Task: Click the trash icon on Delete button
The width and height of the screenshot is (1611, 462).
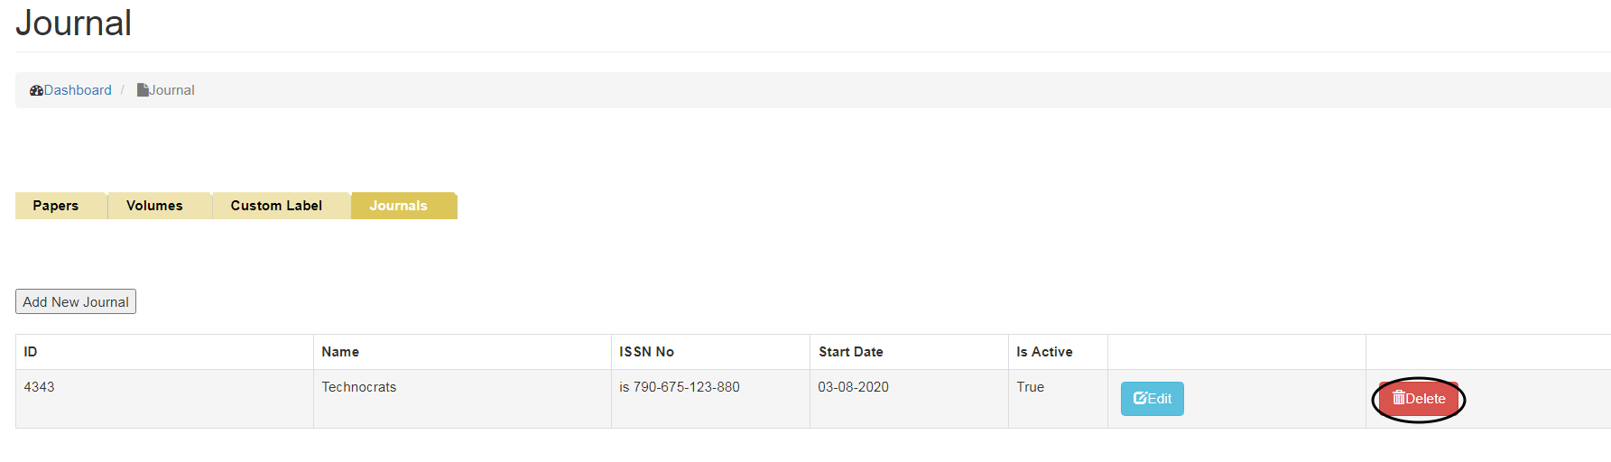Action: tap(1399, 398)
